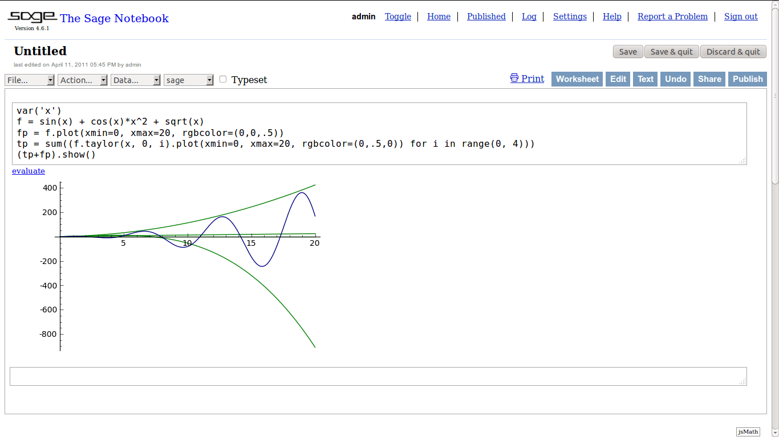779x437 pixels.
Task: Open the sage language selector
Action: point(189,80)
